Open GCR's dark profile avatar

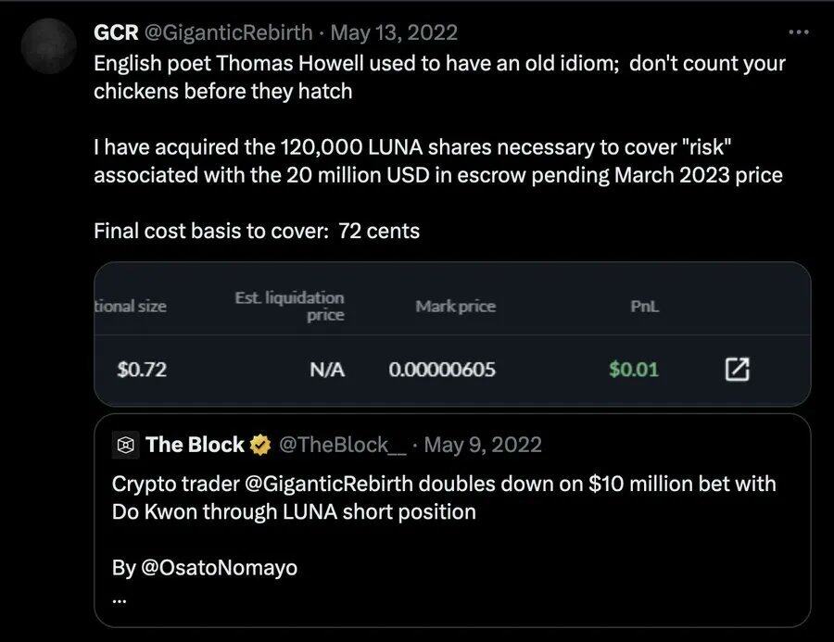[x=48, y=48]
